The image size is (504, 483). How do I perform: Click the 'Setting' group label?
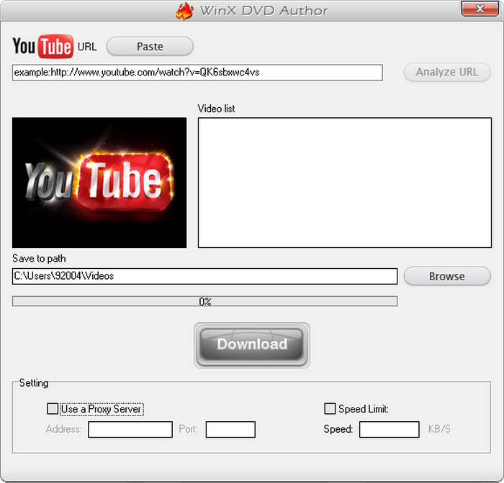click(34, 383)
